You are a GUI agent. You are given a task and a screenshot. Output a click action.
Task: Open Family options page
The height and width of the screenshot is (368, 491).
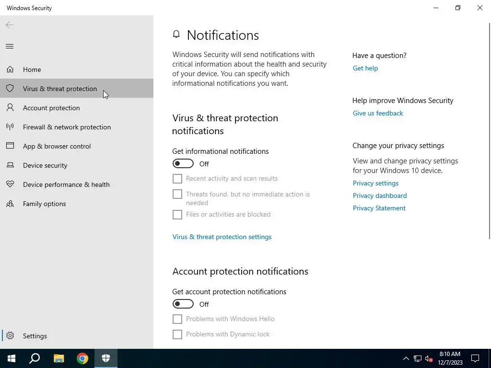pos(77,204)
